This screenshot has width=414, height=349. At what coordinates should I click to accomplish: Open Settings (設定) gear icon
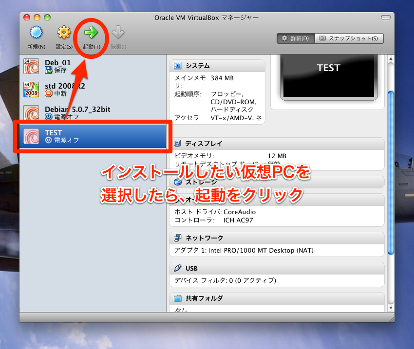64,33
